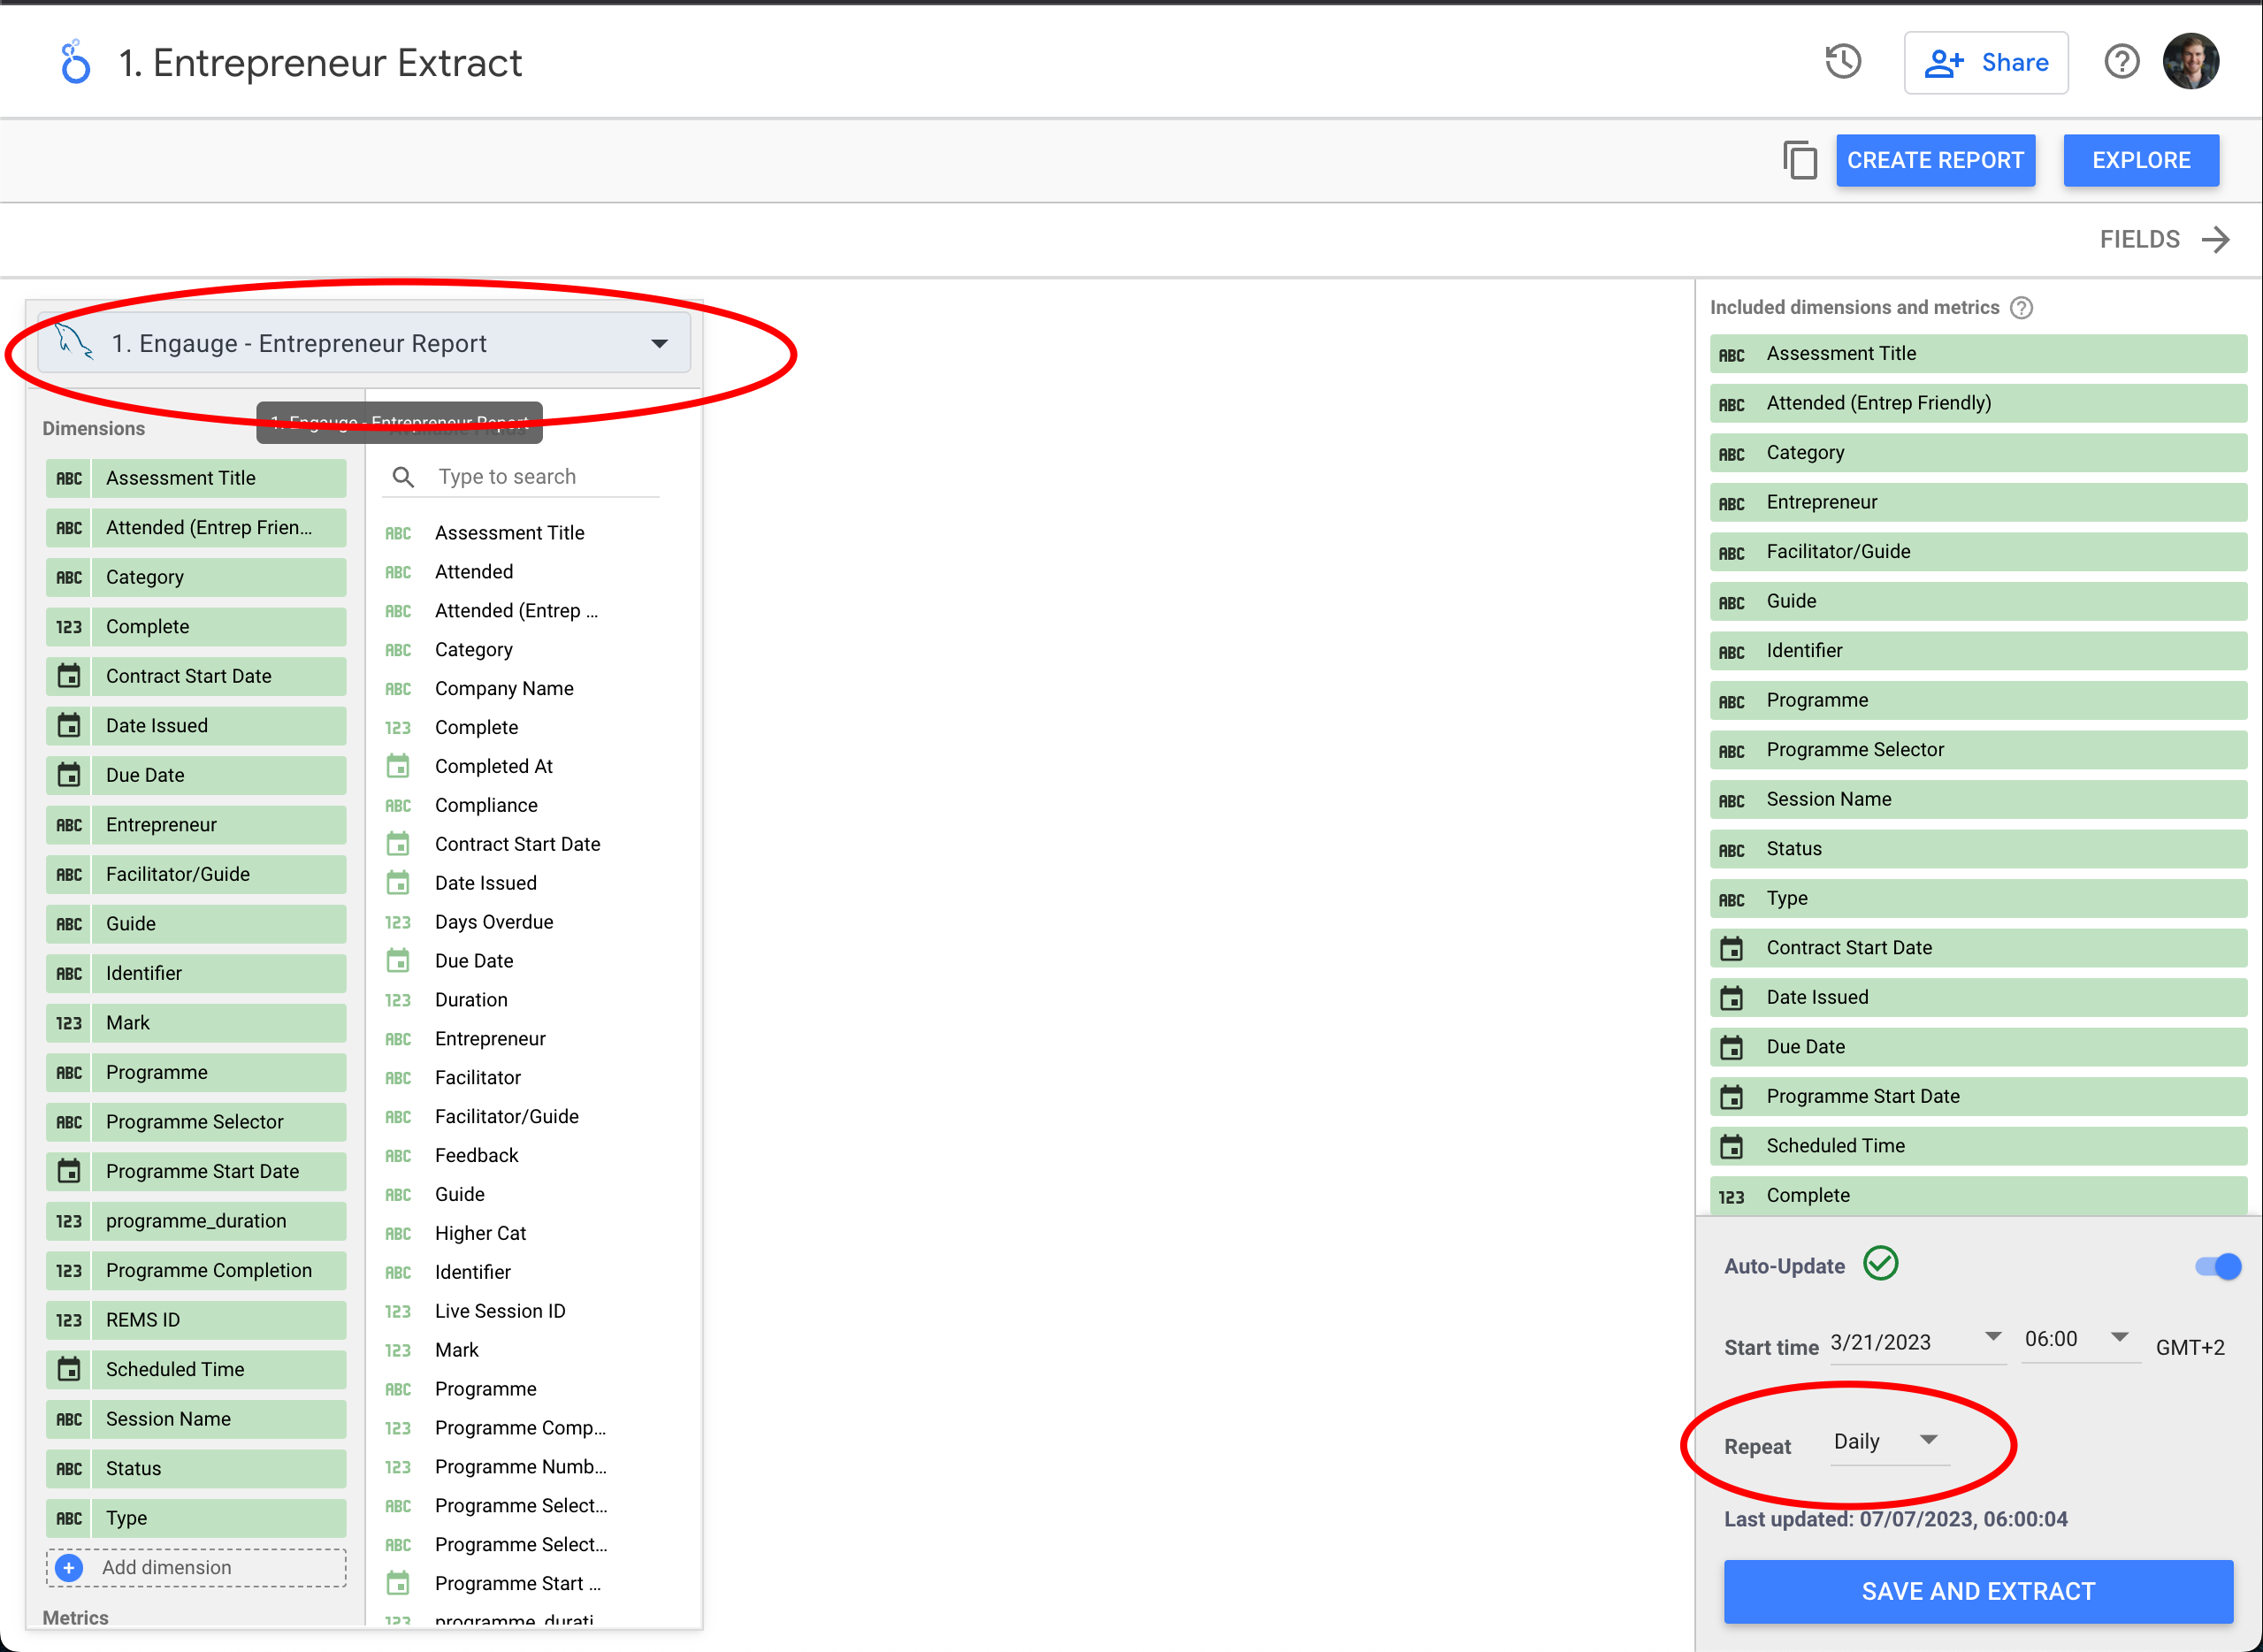Click the Supermetrics logo beside the title

tap(74, 62)
